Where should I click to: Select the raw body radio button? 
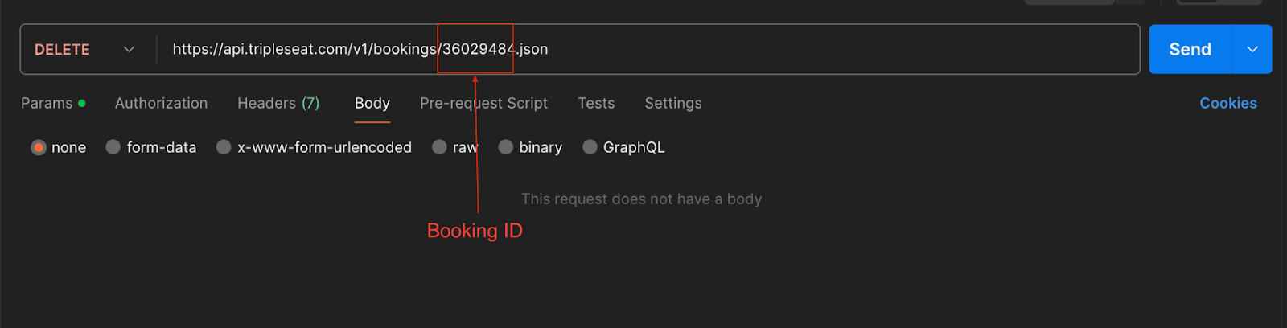[439, 147]
